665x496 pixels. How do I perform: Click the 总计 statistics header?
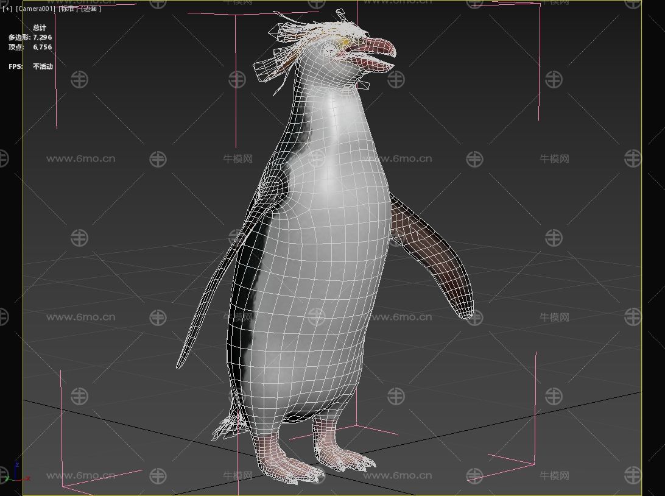click(x=40, y=28)
